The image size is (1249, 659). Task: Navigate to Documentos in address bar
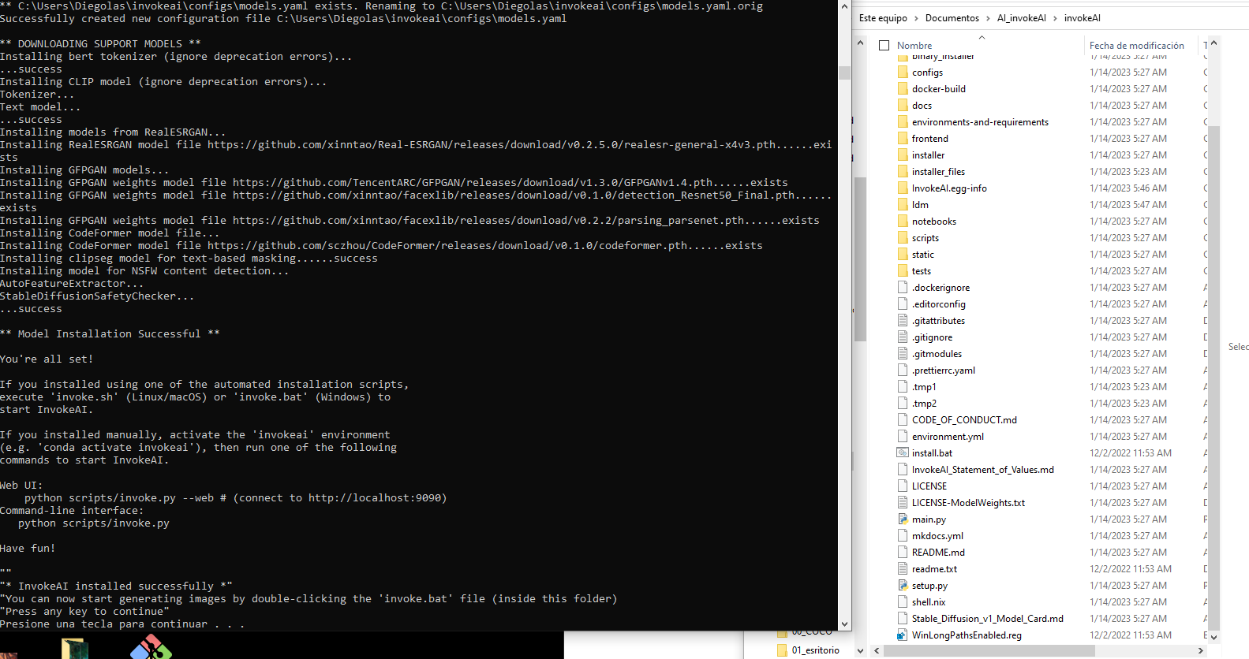coord(952,18)
